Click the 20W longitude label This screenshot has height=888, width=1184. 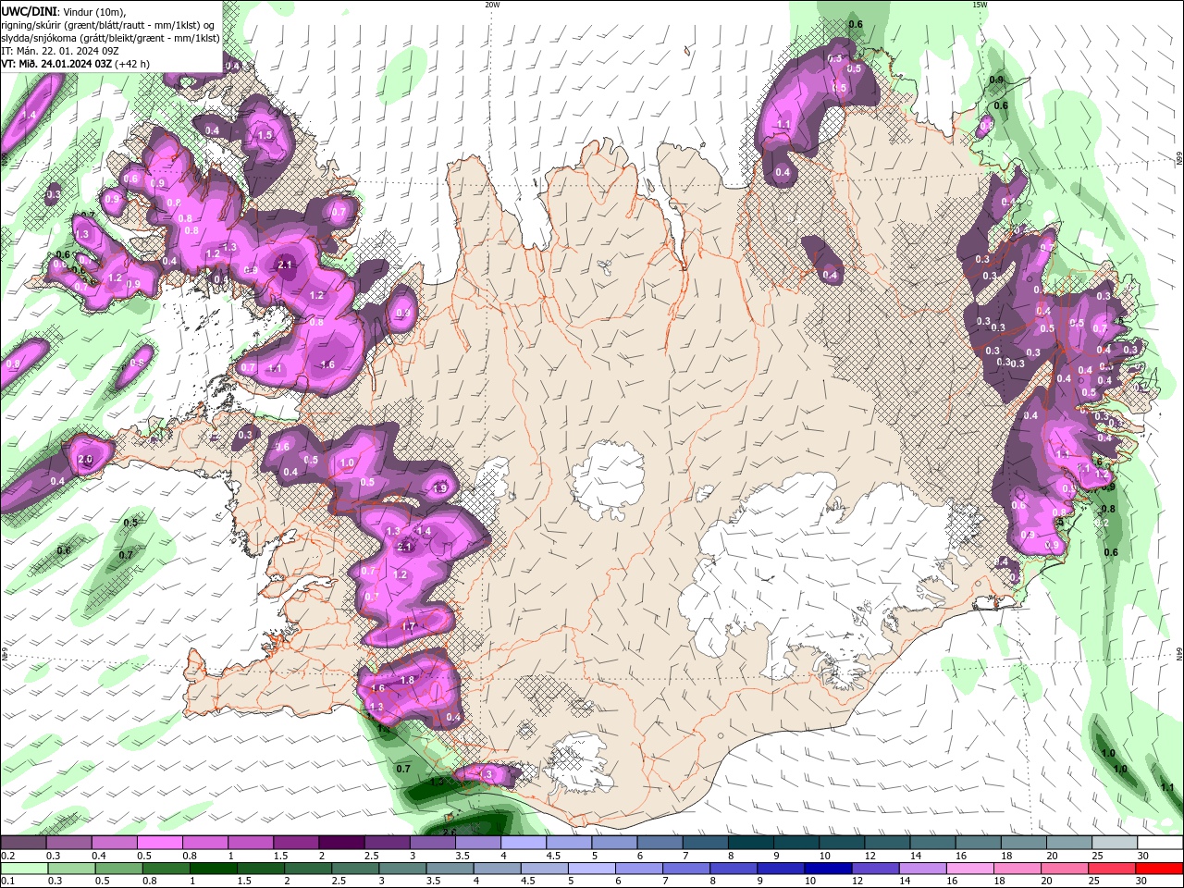492,5
